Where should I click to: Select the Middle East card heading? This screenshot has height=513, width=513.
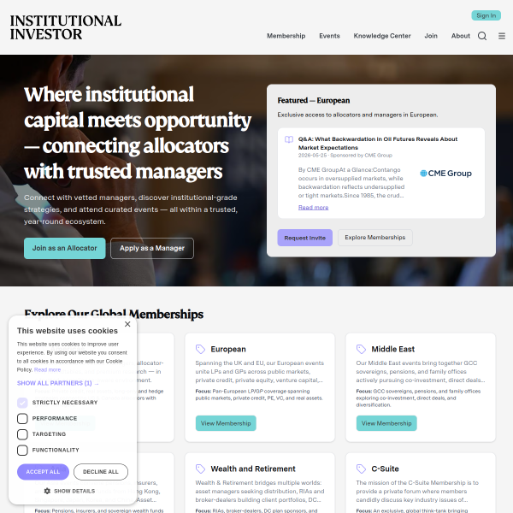point(393,349)
